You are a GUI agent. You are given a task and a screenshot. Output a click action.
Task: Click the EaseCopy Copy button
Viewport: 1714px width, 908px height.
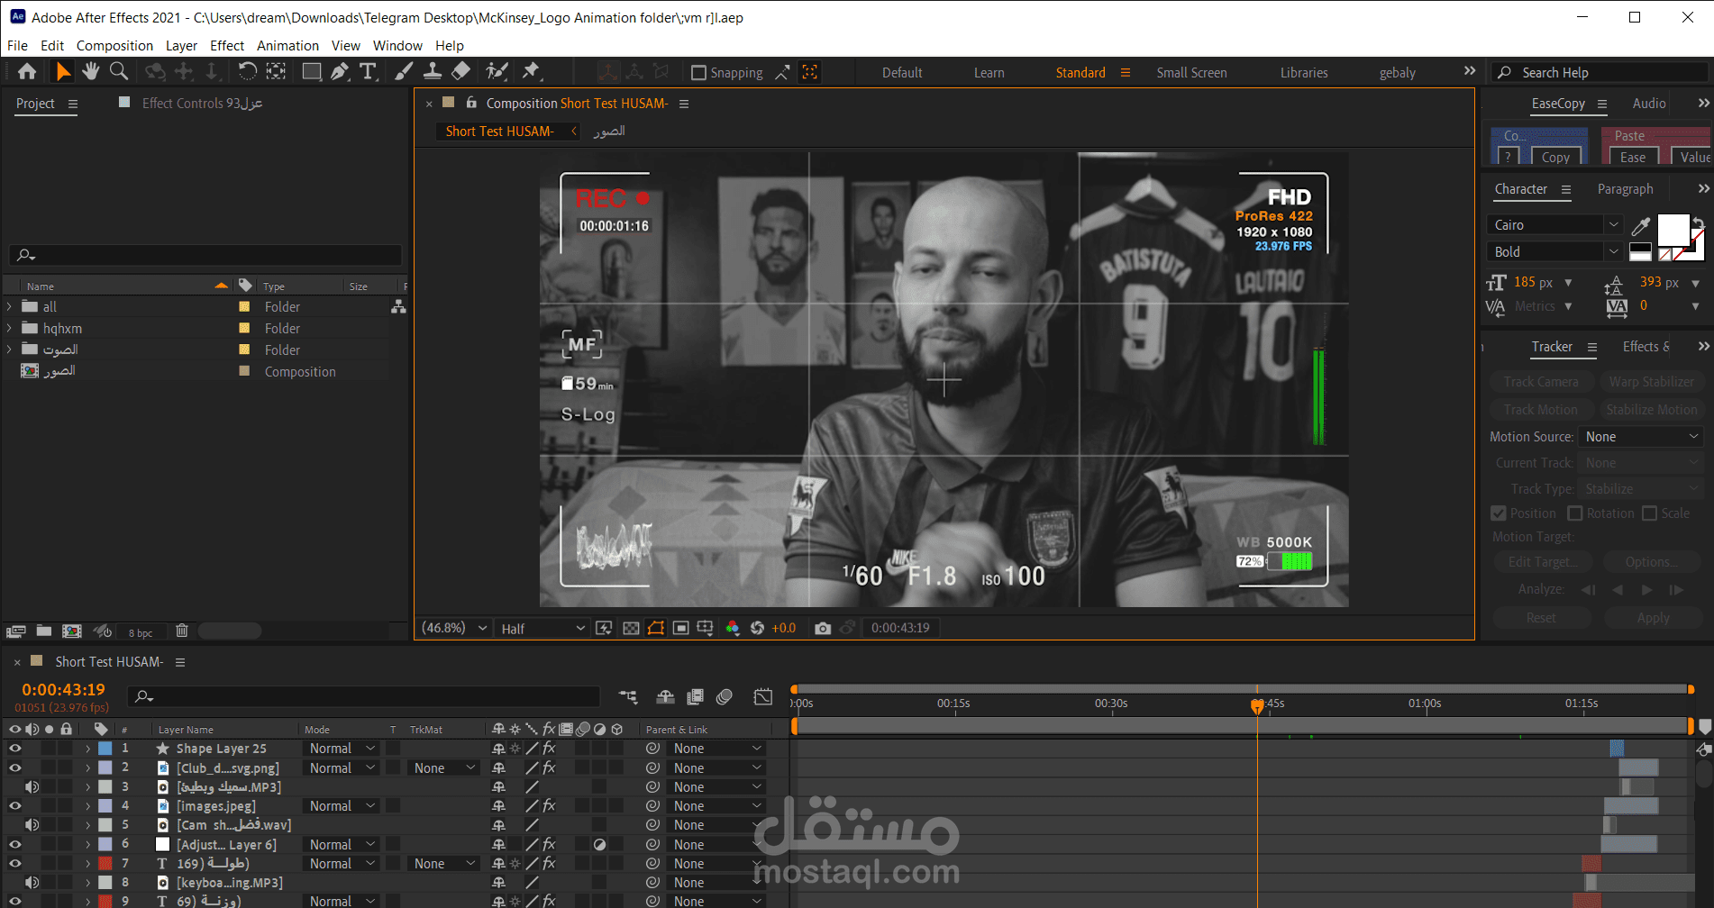pyautogui.click(x=1556, y=157)
